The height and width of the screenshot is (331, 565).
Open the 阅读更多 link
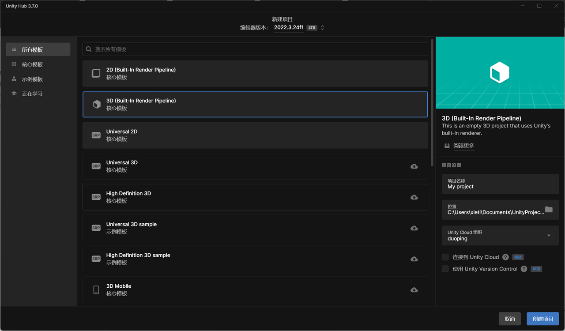tap(463, 146)
